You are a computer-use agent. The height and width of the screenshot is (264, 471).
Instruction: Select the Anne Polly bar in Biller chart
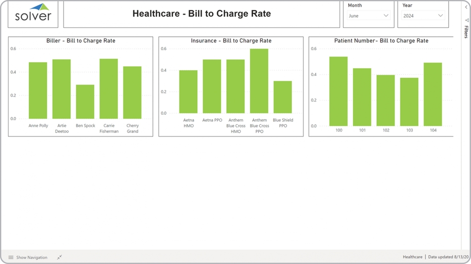[38, 90]
